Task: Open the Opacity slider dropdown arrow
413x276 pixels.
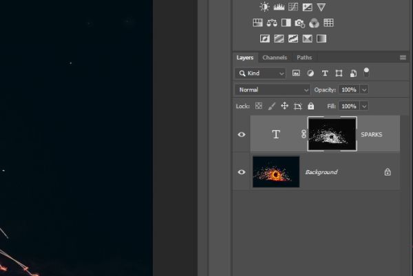Action: (x=364, y=89)
